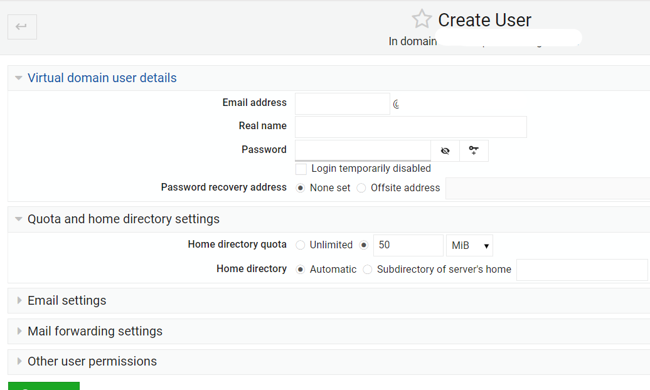Select Offsite address radio button

361,188
